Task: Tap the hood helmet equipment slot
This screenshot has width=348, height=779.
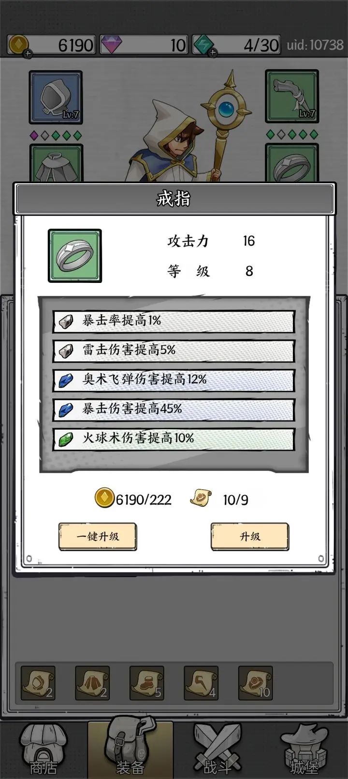Action: click(56, 97)
